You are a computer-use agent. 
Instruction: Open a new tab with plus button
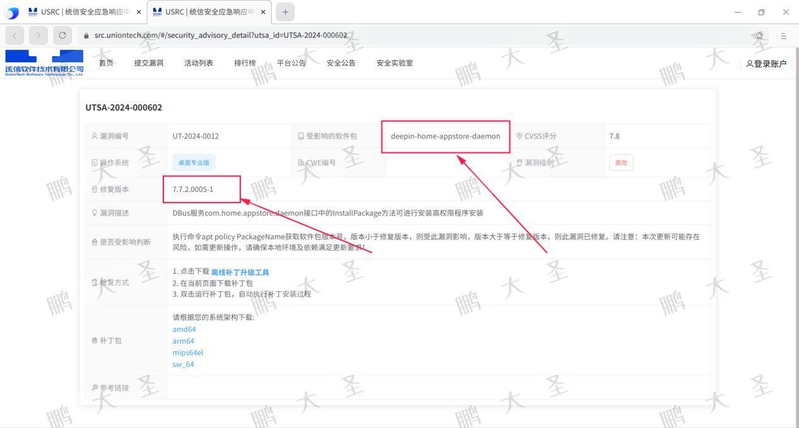pos(285,12)
